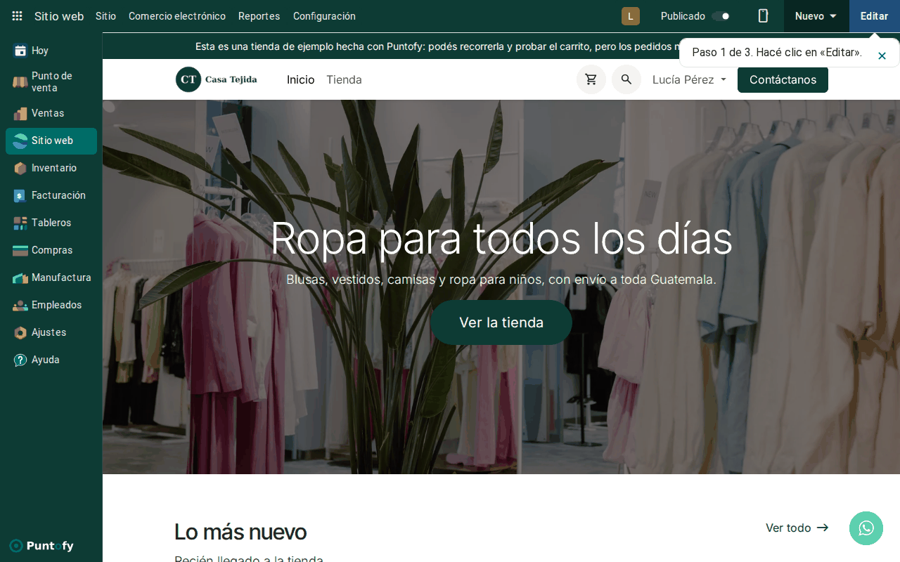Click the search magnifier icon
The image size is (900, 562).
[626, 79]
